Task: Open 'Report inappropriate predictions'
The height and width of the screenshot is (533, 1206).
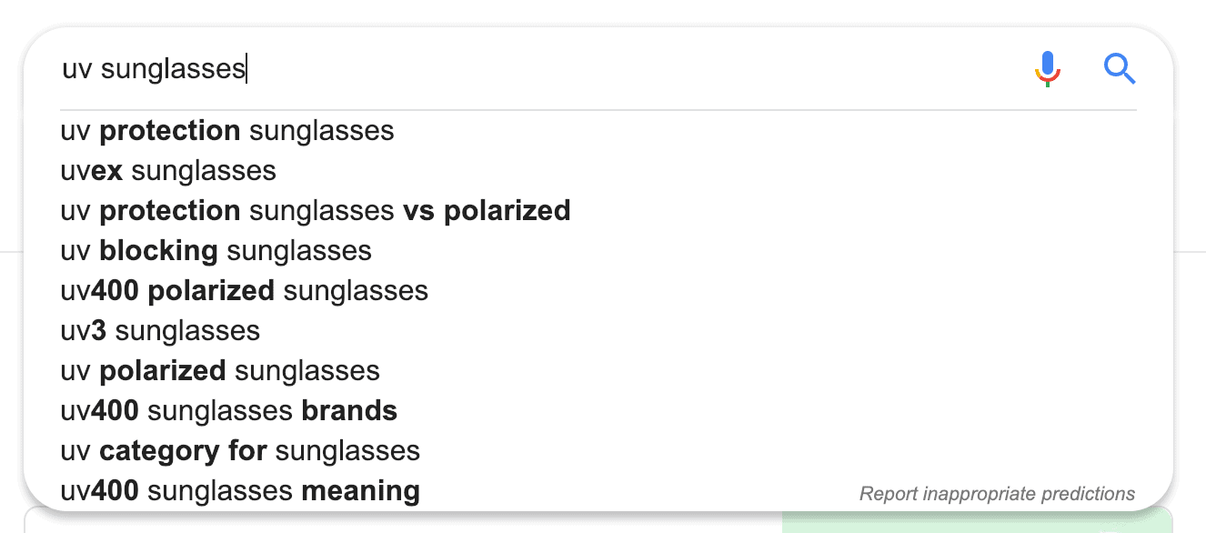Action: [997, 494]
